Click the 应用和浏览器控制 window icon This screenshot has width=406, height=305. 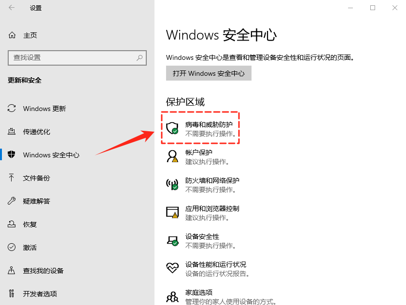click(172, 212)
